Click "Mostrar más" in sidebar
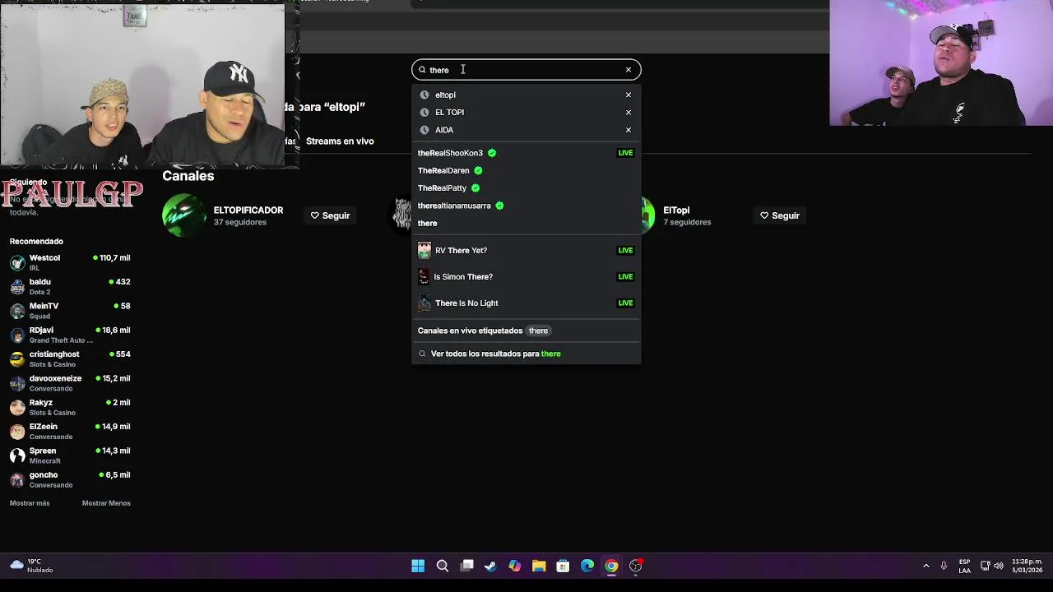This screenshot has height=592, width=1053. coord(30,503)
